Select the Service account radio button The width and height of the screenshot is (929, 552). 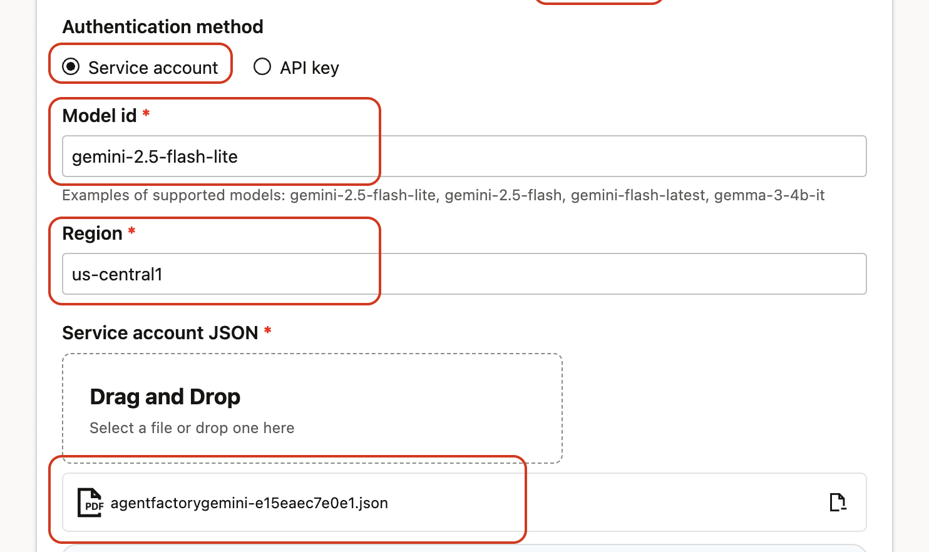point(71,66)
